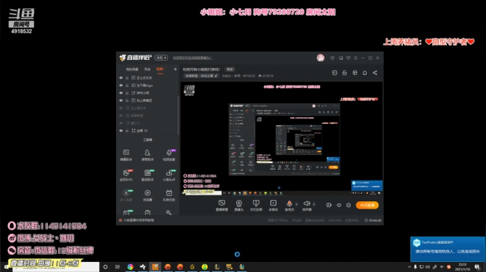The width and height of the screenshot is (486, 272).
Task: Hide the 全屏 15 layer
Action: [121, 131]
